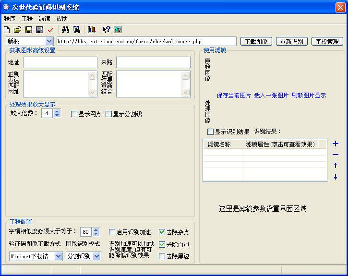This screenshot has height=276, width=348.
Task: Click the 保存当前图片 link
Action: (234, 96)
